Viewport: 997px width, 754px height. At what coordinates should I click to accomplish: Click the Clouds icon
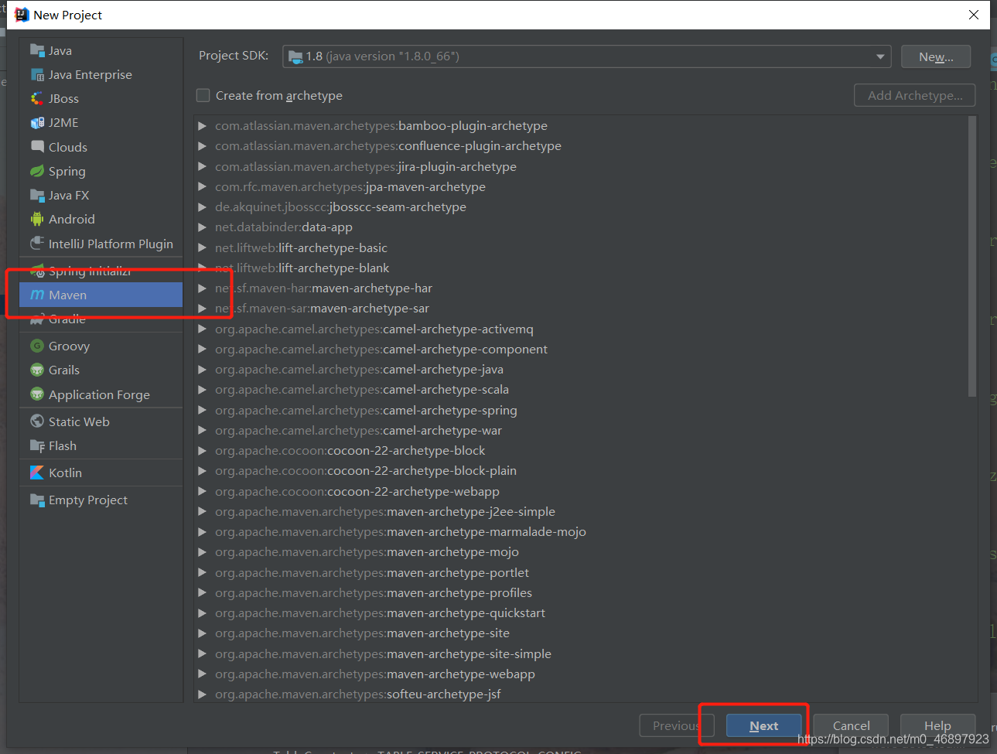point(37,146)
